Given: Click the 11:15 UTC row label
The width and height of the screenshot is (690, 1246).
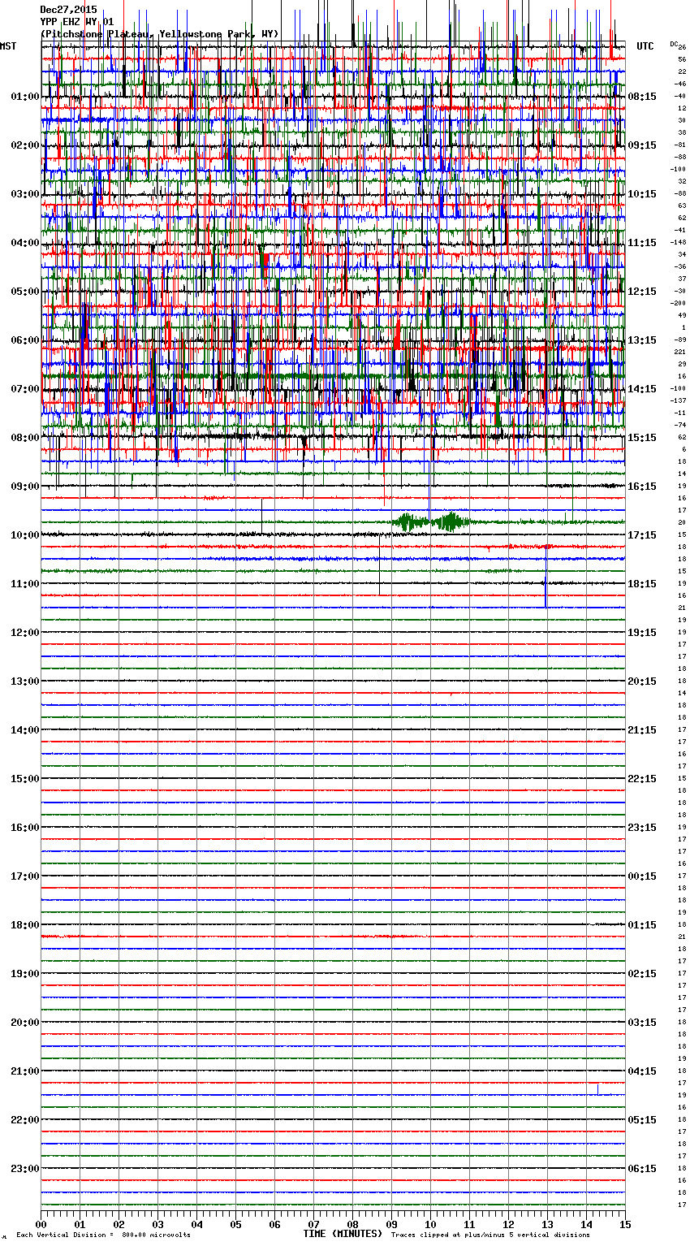Looking at the screenshot, I should coord(642,243).
